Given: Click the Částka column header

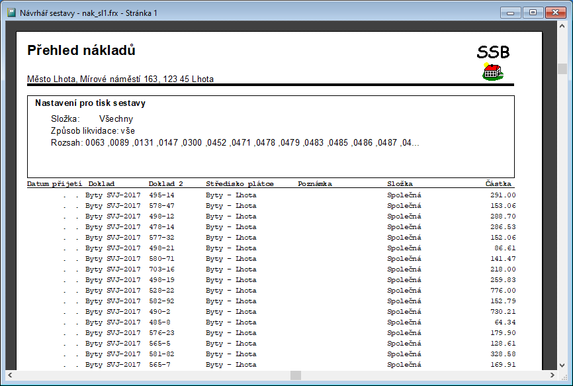Looking at the screenshot, I should 498,183.
